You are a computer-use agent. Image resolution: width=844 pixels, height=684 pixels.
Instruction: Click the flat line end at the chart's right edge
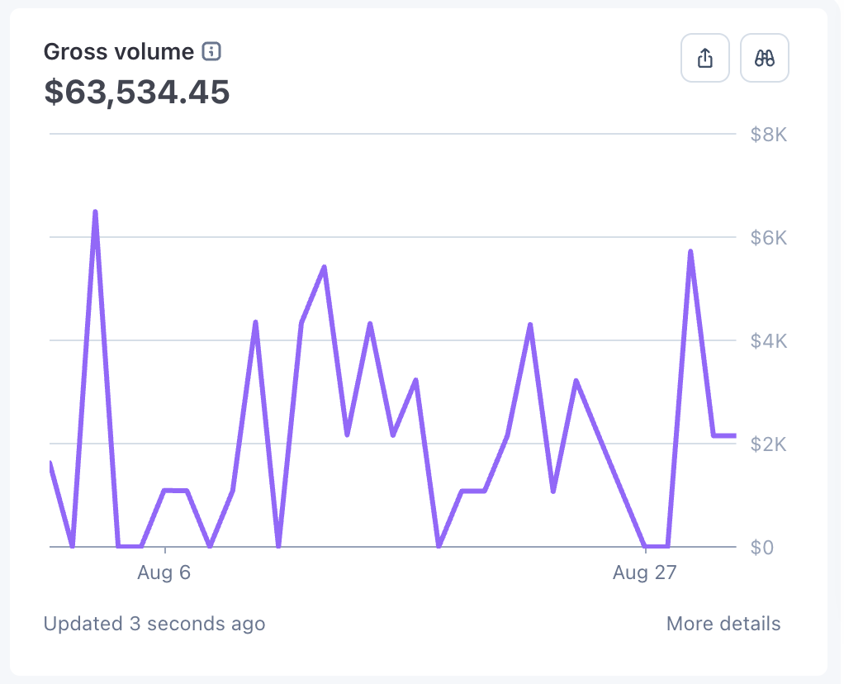(x=732, y=435)
